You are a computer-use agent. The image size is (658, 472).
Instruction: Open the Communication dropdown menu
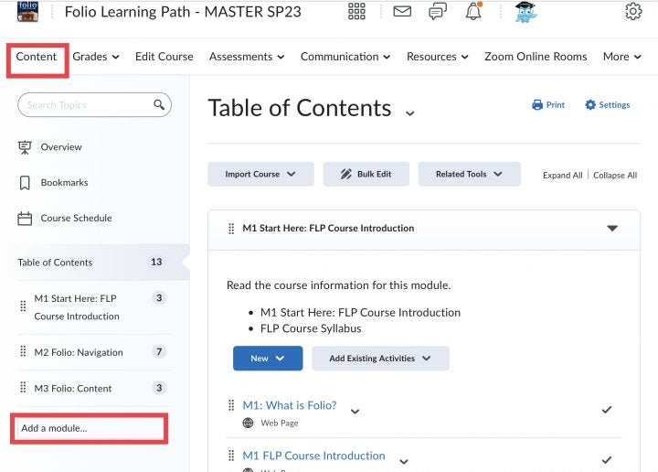pyautogui.click(x=345, y=57)
